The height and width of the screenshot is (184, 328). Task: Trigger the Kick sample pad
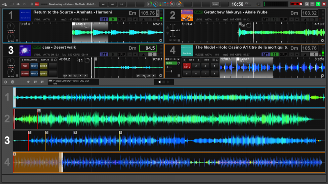tap(25, 66)
